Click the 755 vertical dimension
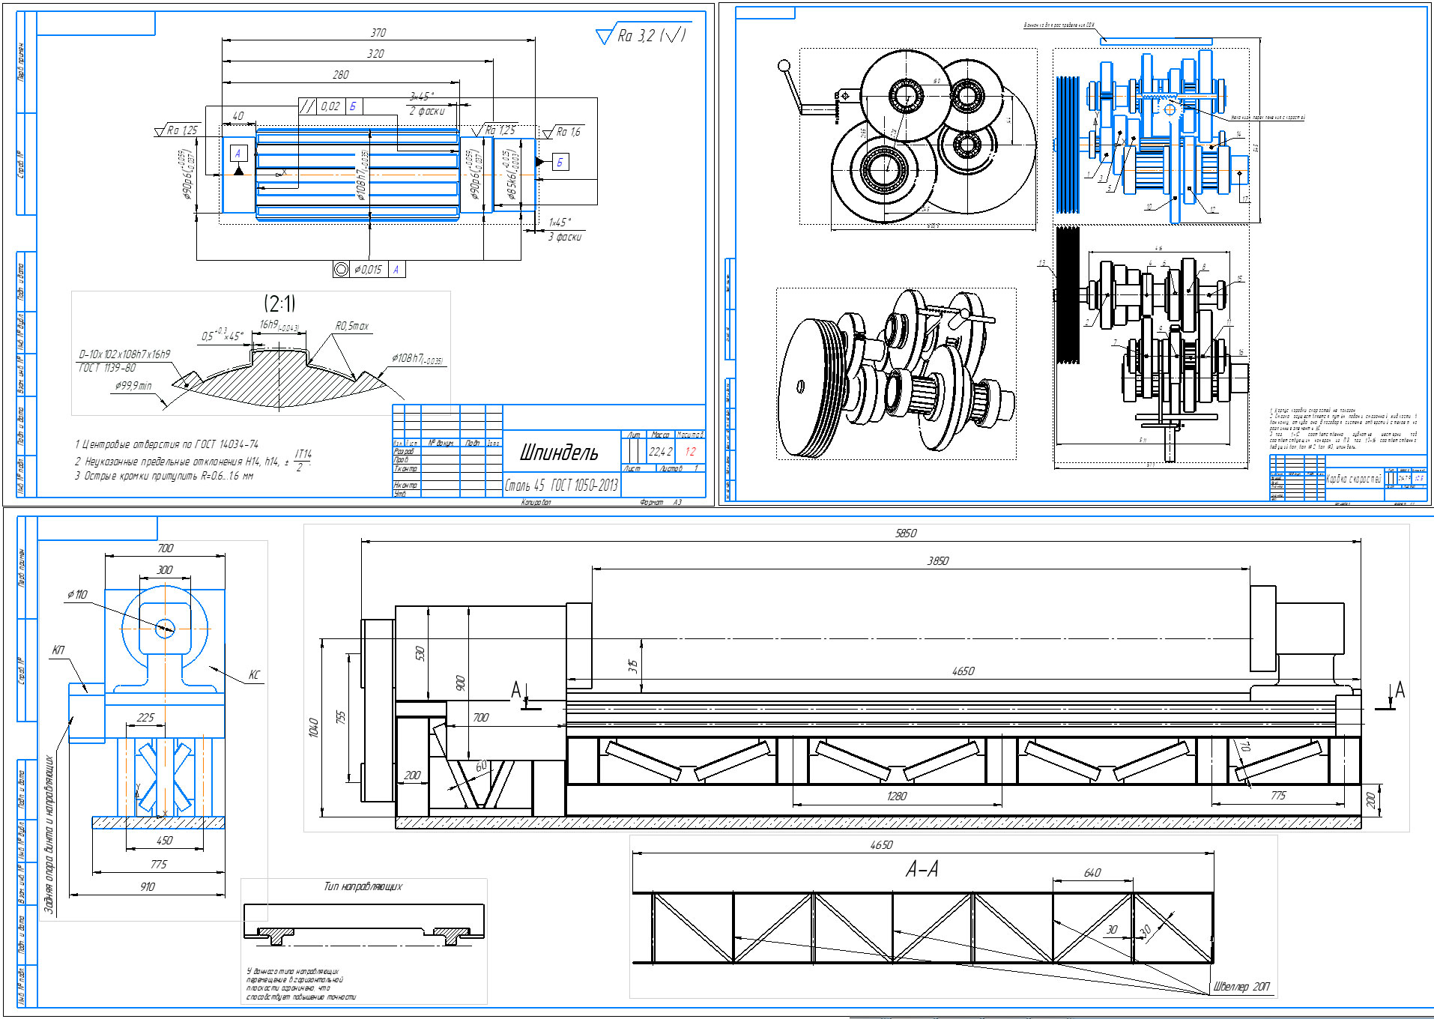Image resolution: width=1434 pixels, height=1019 pixels. pyautogui.click(x=341, y=718)
